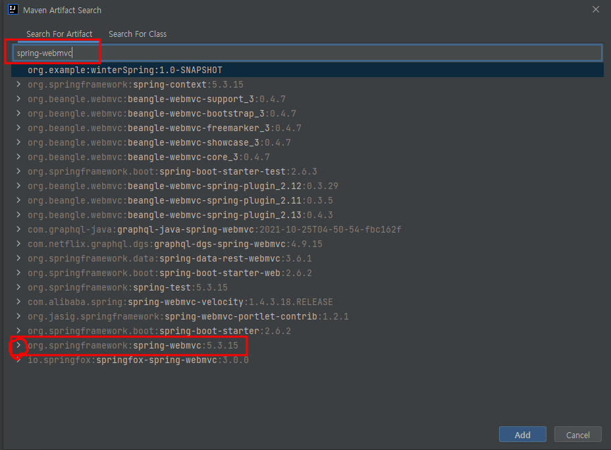This screenshot has width=611, height=450.
Task: Expand the beangle-webmvc-support_3 entry
Action: point(18,99)
